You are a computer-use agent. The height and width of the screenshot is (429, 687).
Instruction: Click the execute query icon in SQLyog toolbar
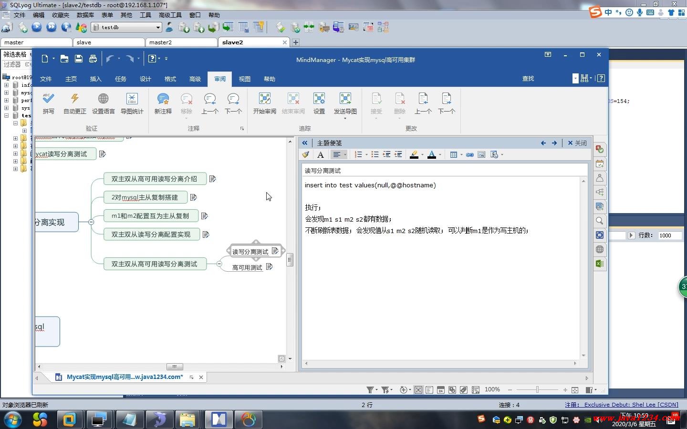point(37,27)
